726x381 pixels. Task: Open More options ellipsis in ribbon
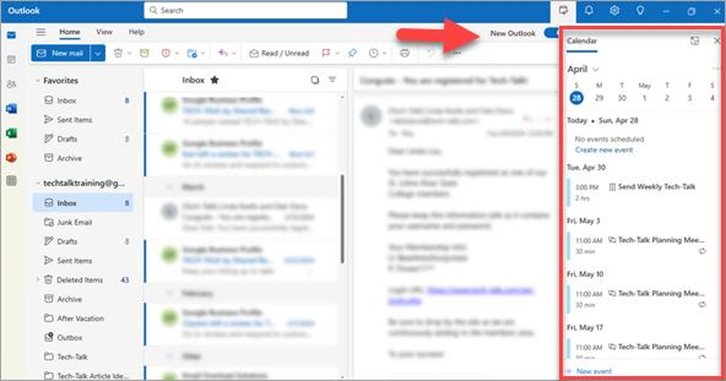coord(457,53)
